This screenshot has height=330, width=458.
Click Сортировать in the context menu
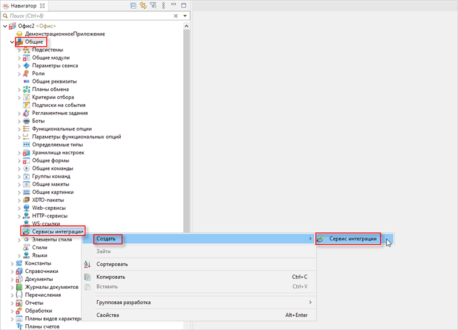point(112,264)
